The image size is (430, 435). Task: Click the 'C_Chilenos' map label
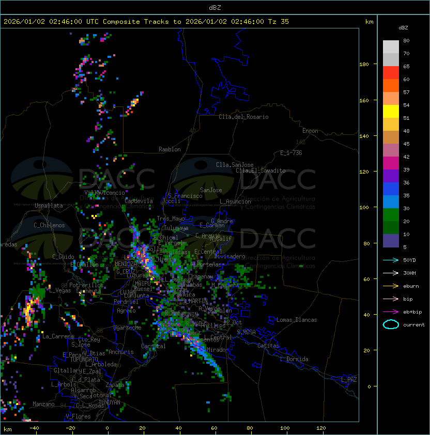49,225
